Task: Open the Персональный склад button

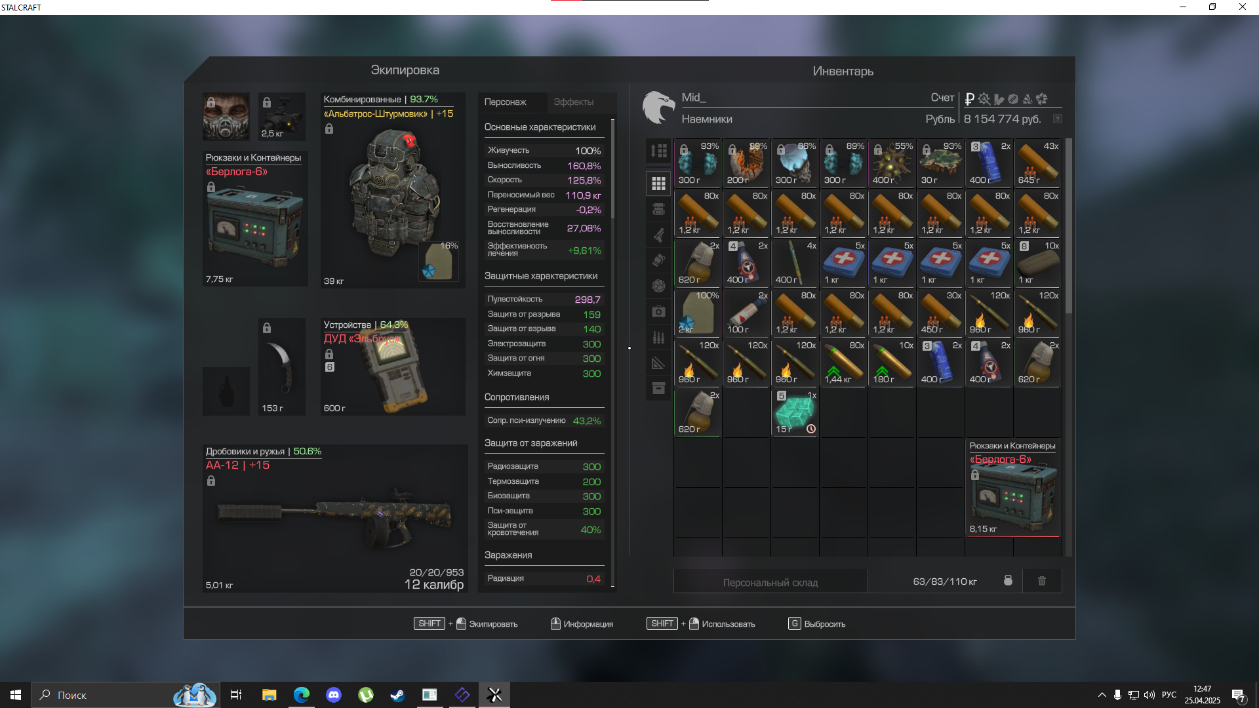Action: [770, 582]
